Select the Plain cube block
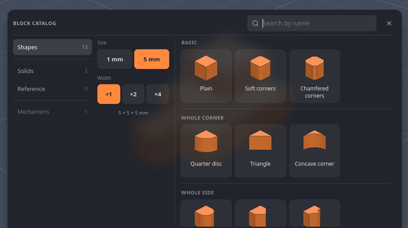Screen dimensions: 408x228 tap(206, 76)
